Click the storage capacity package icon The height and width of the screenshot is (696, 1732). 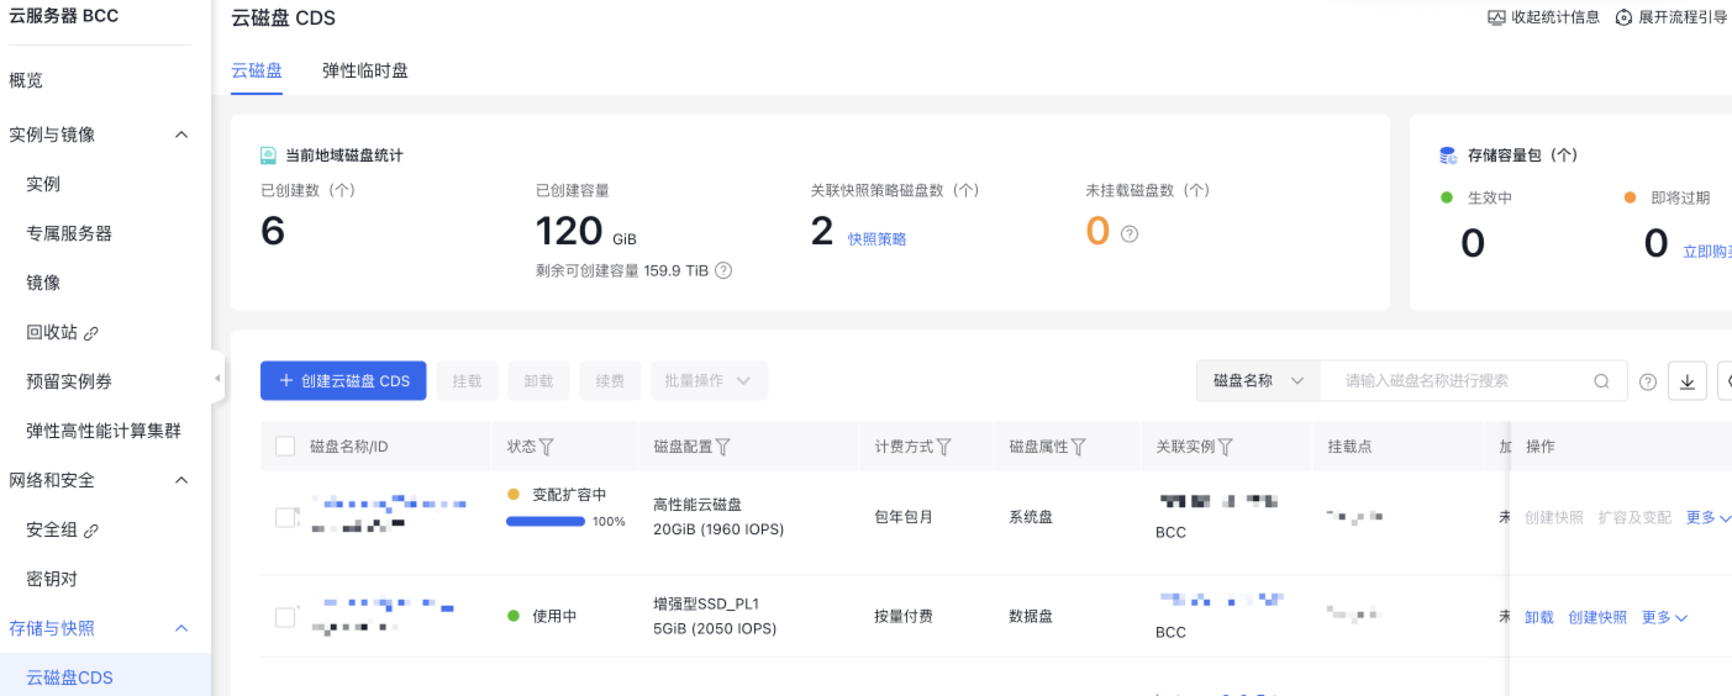tap(1447, 155)
